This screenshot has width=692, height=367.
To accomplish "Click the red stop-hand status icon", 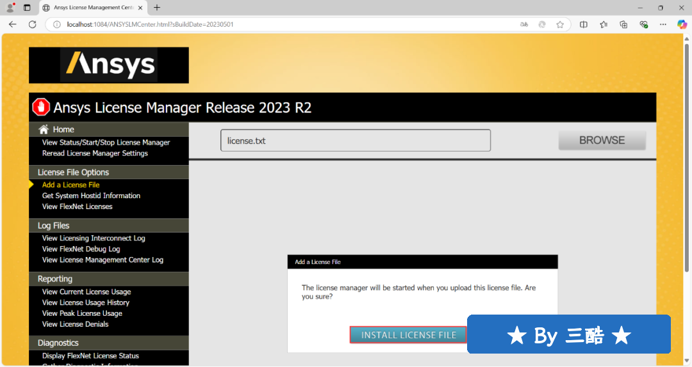I will [41, 107].
